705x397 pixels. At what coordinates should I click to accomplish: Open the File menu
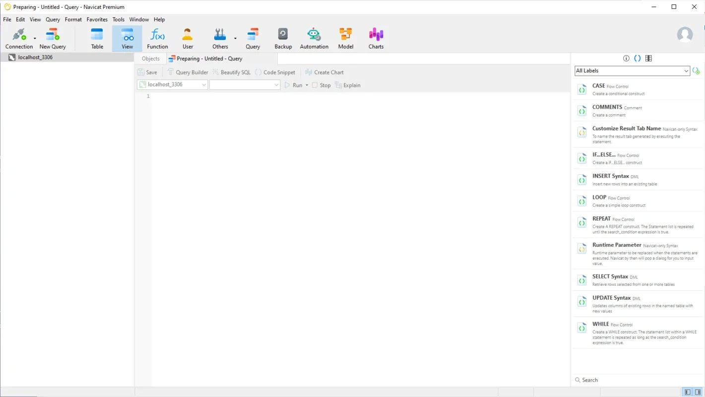[7, 19]
